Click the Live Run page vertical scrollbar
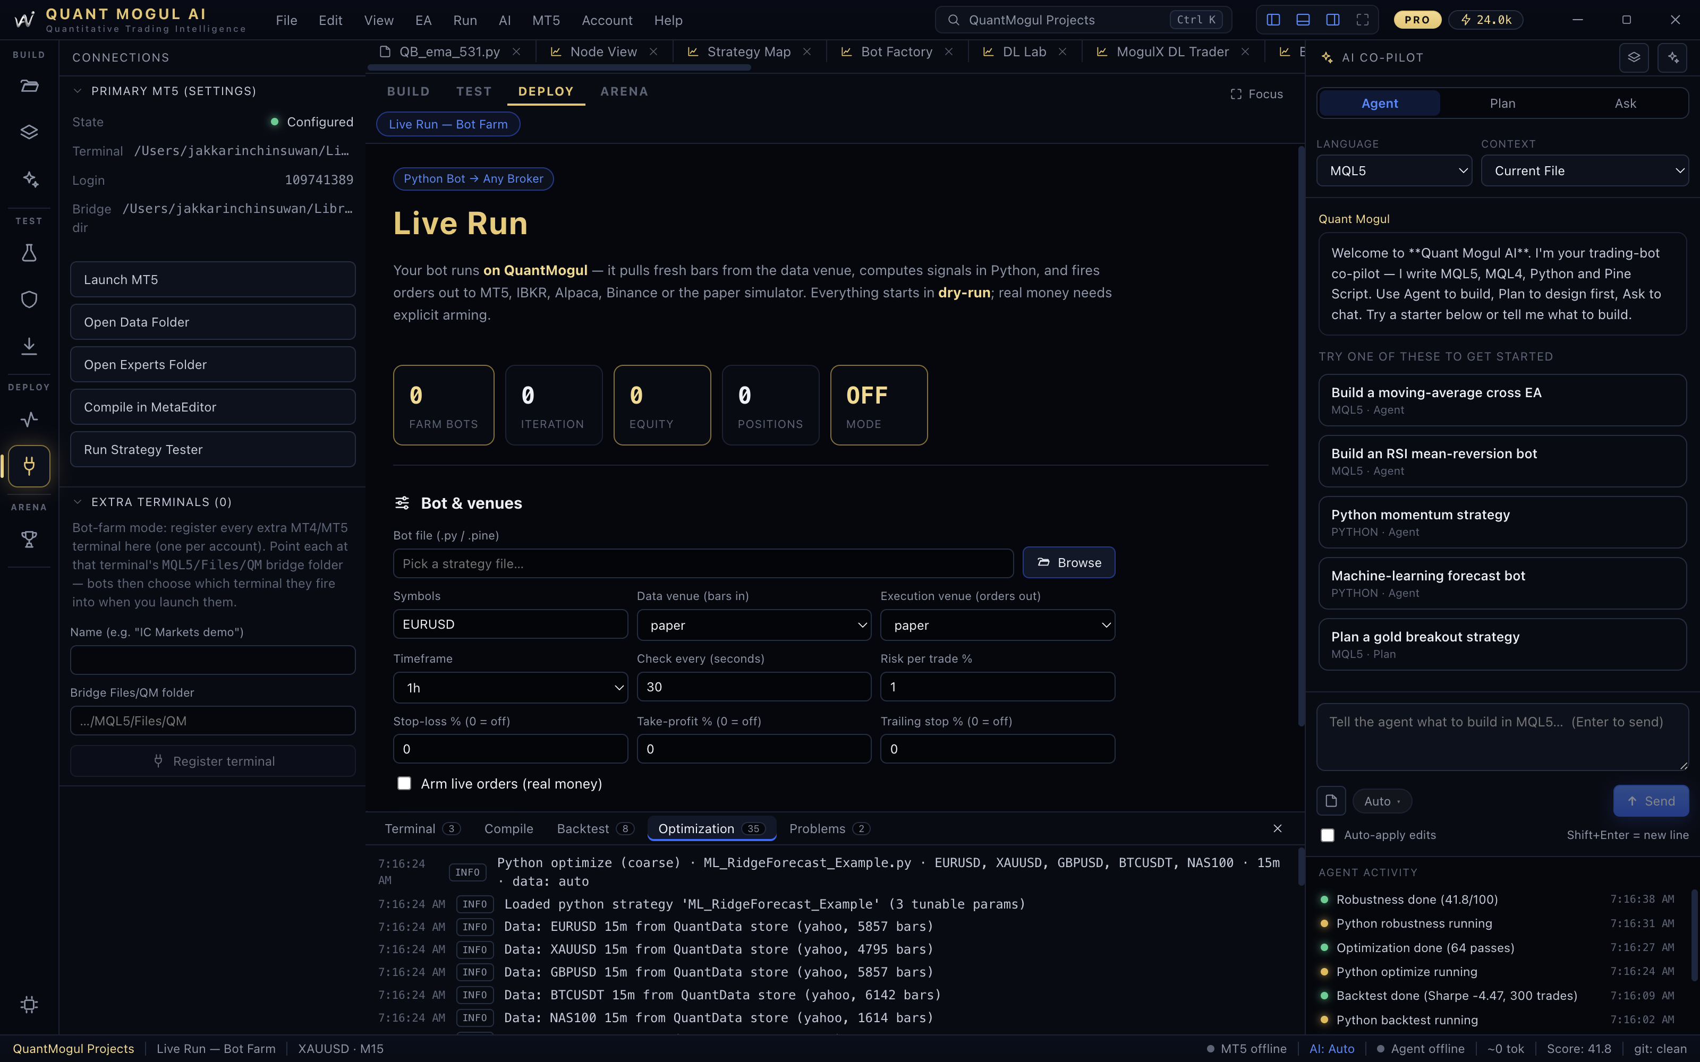This screenshot has width=1700, height=1062. [1301, 435]
